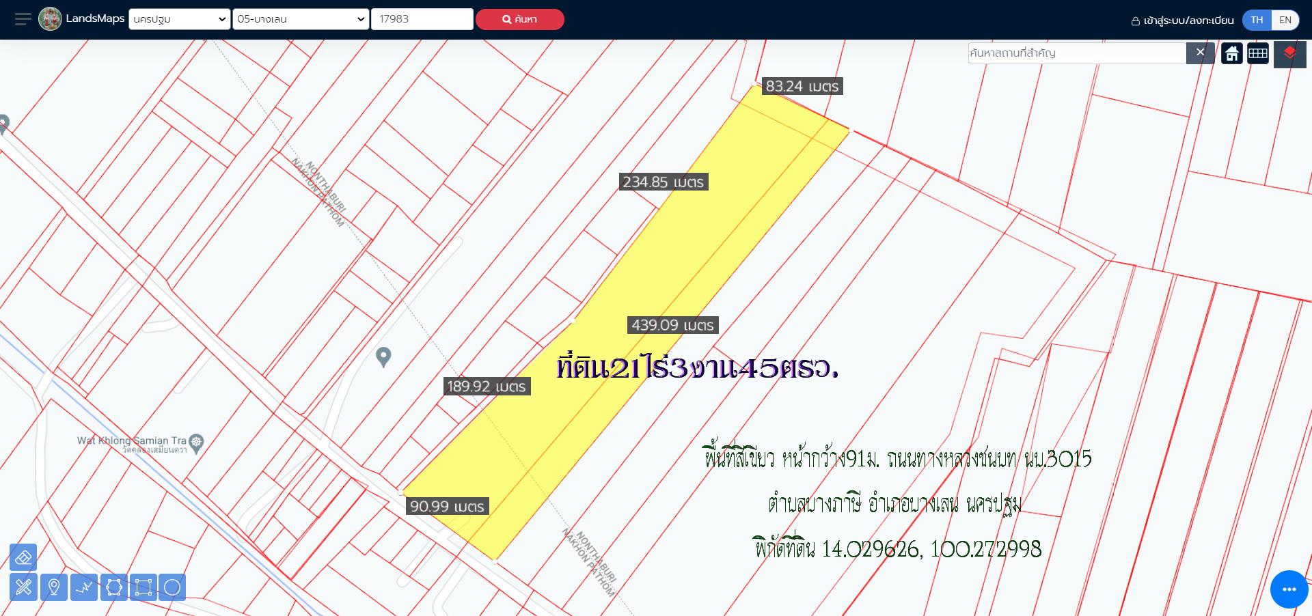Switch language to EN
The image size is (1312, 616).
[1285, 20]
